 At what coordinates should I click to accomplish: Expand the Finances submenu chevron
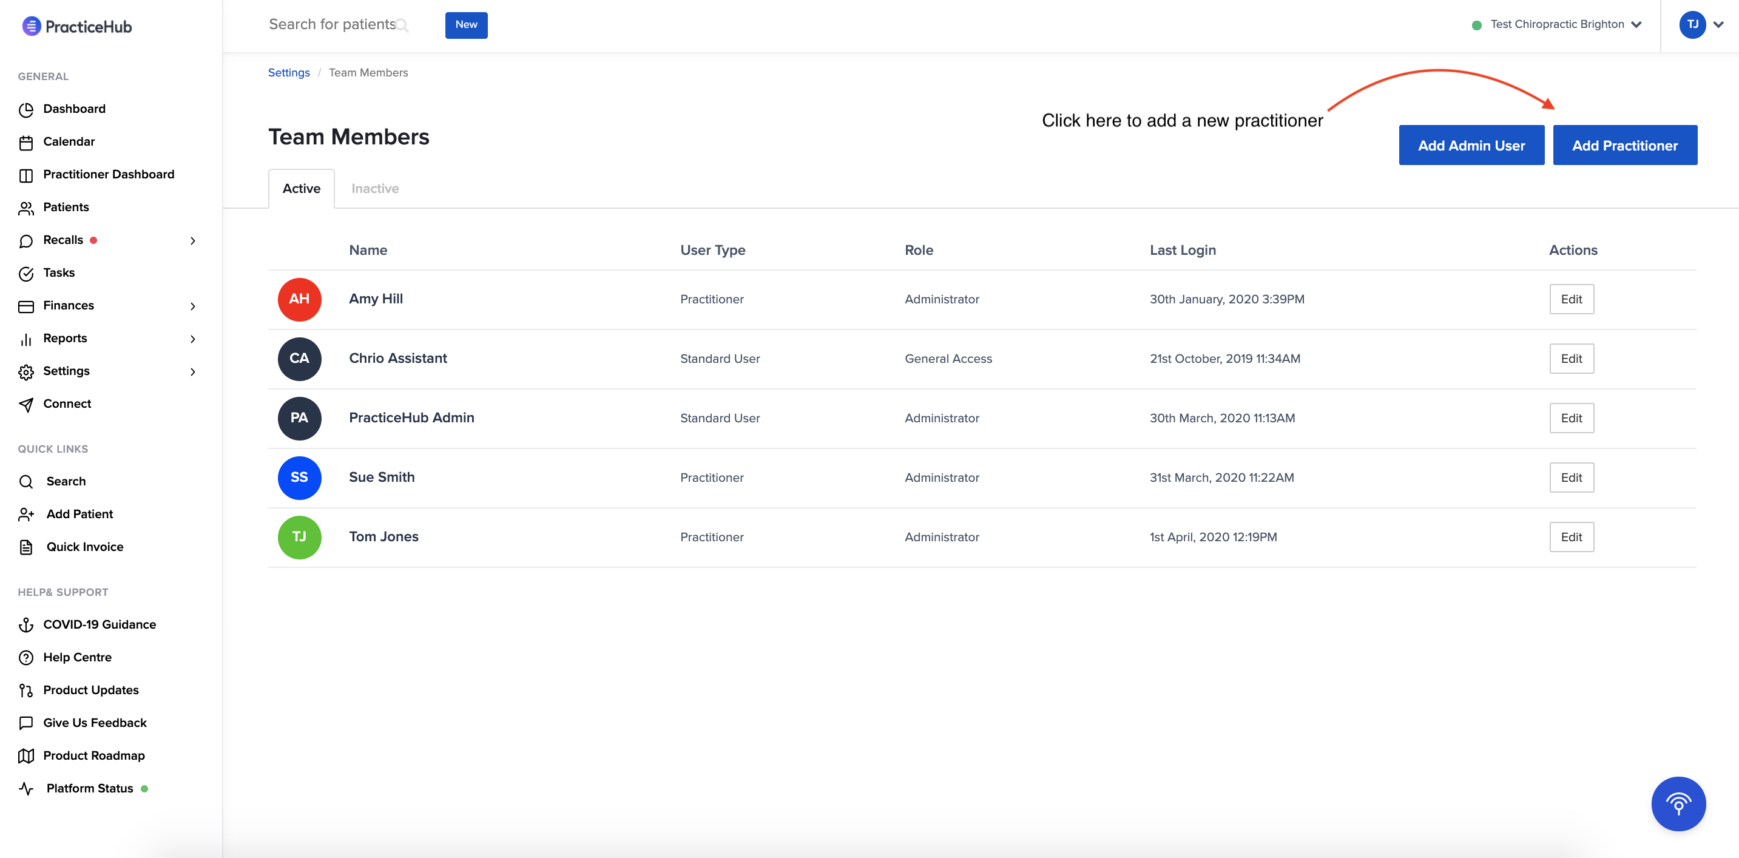click(193, 306)
